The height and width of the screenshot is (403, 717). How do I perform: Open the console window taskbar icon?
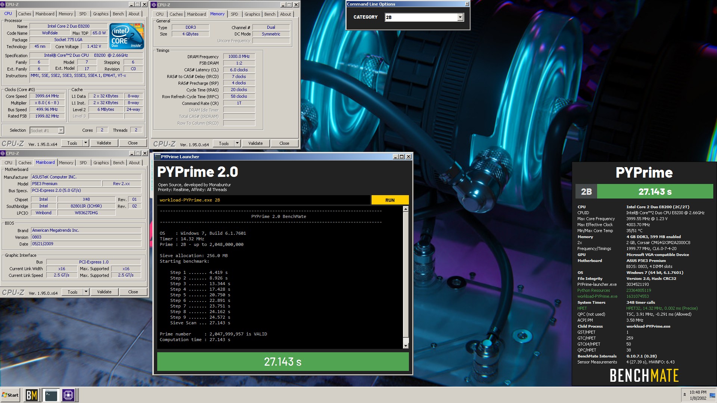click(x=51, y=395)
